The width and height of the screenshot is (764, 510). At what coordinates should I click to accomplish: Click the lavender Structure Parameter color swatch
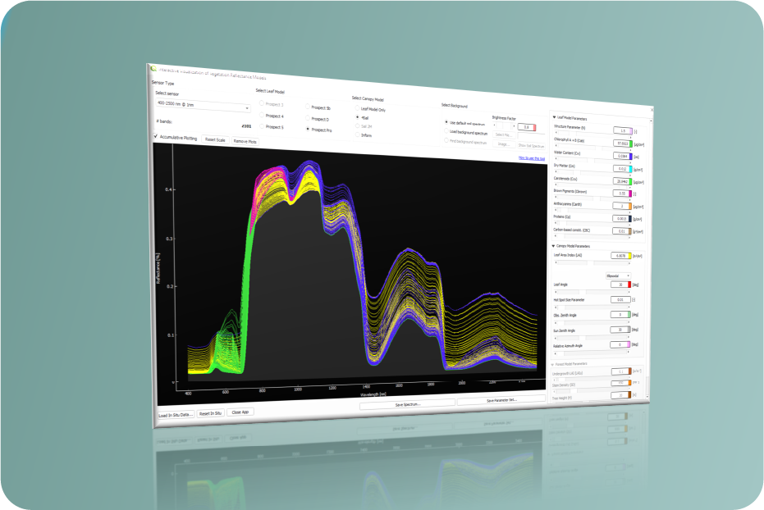(x=632, y=131)
